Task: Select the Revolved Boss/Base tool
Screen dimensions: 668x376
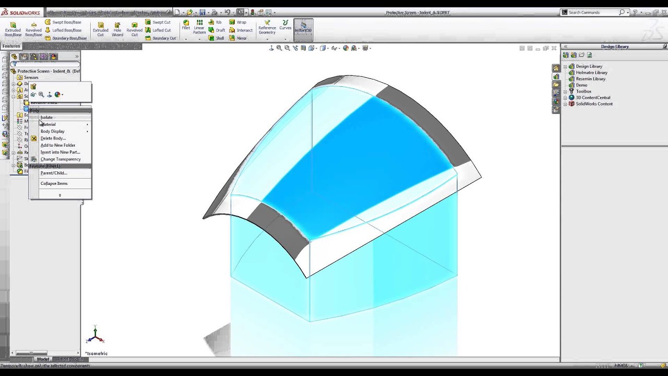Action: click(33, 29)
